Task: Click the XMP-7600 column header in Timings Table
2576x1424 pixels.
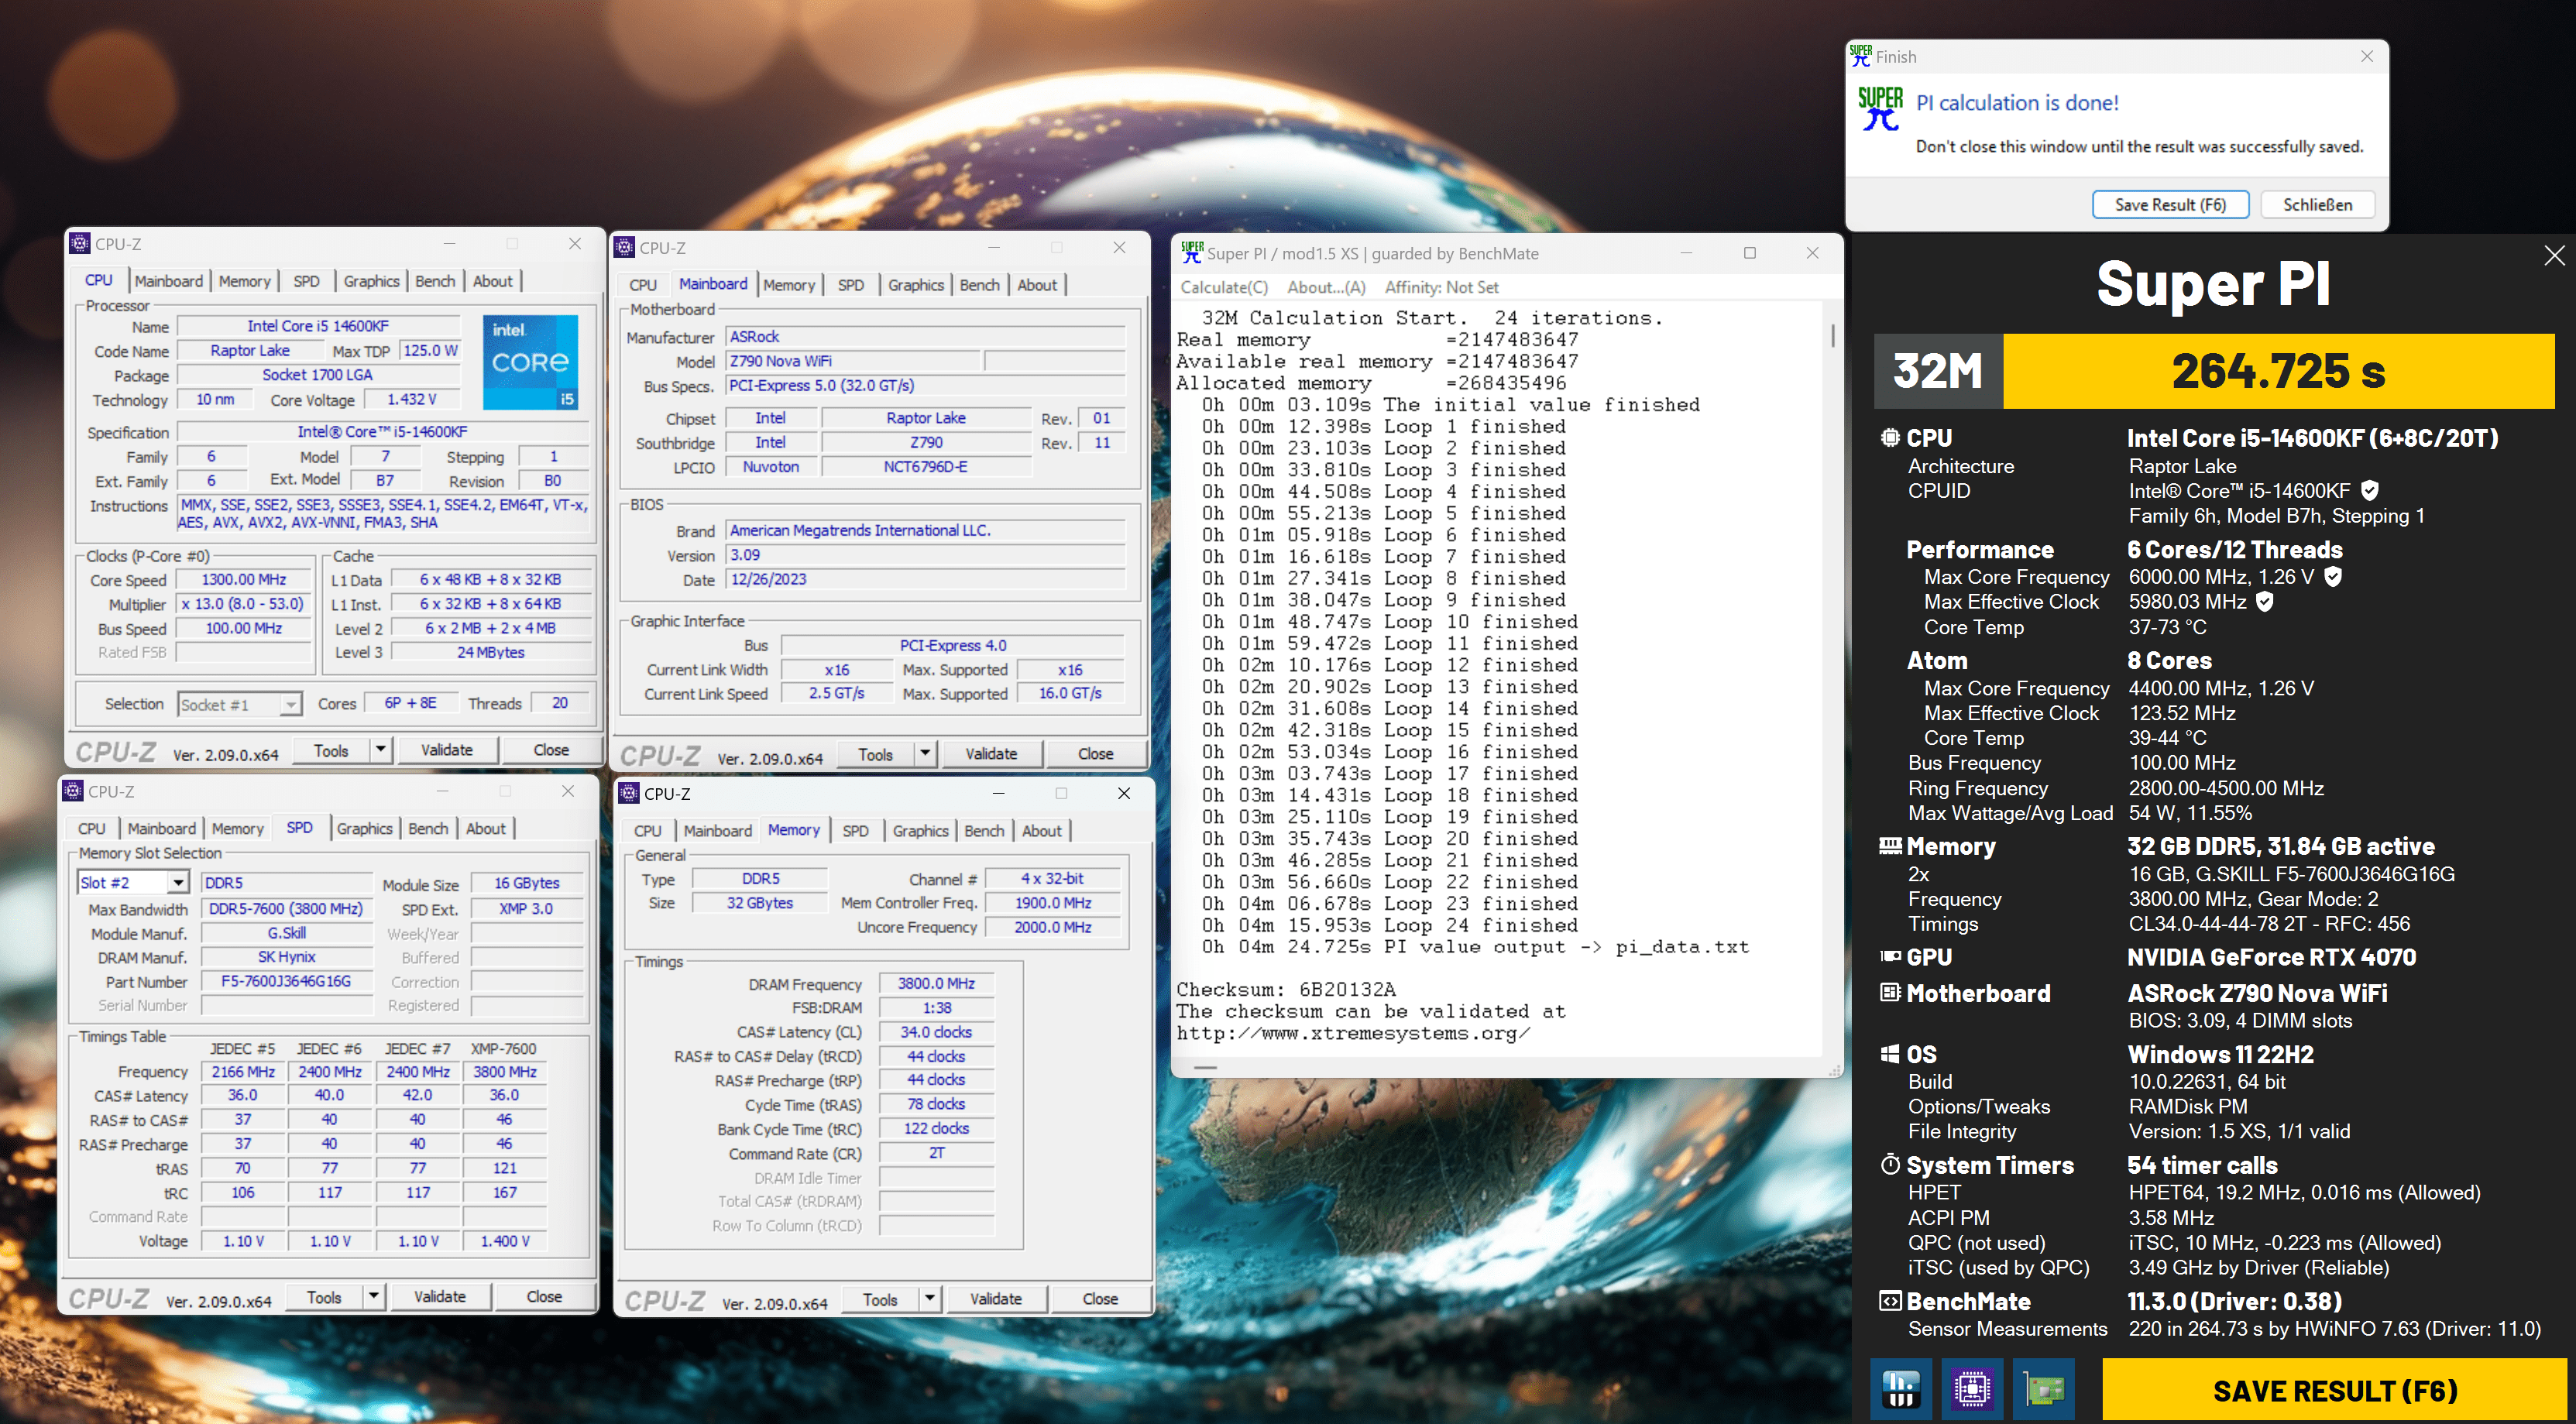Action: (x=504, y=1048)
